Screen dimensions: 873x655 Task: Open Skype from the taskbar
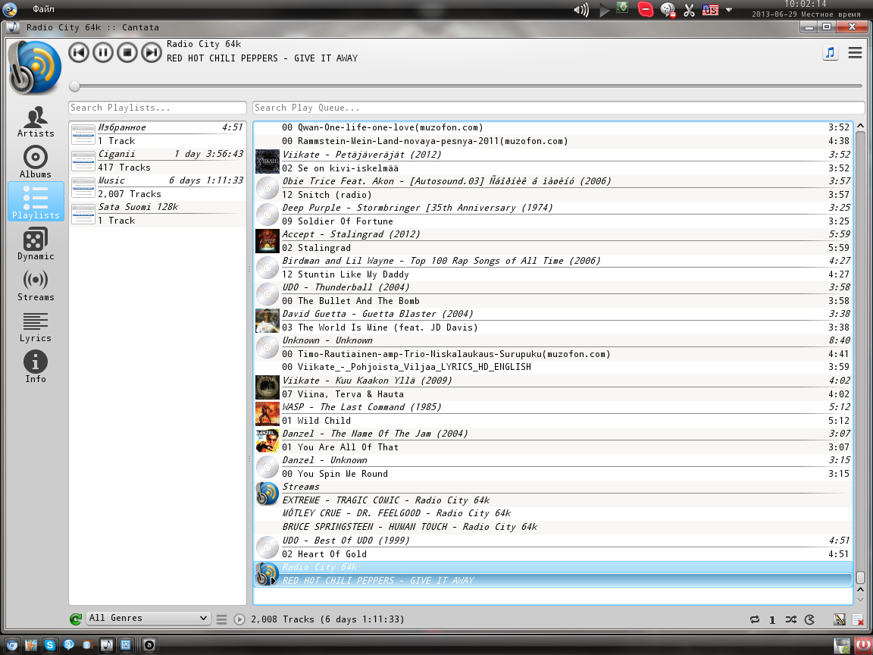50,645
